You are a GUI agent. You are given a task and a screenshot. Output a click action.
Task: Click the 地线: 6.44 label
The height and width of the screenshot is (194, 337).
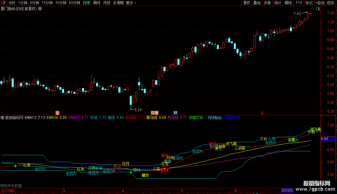tap(116, 118)
